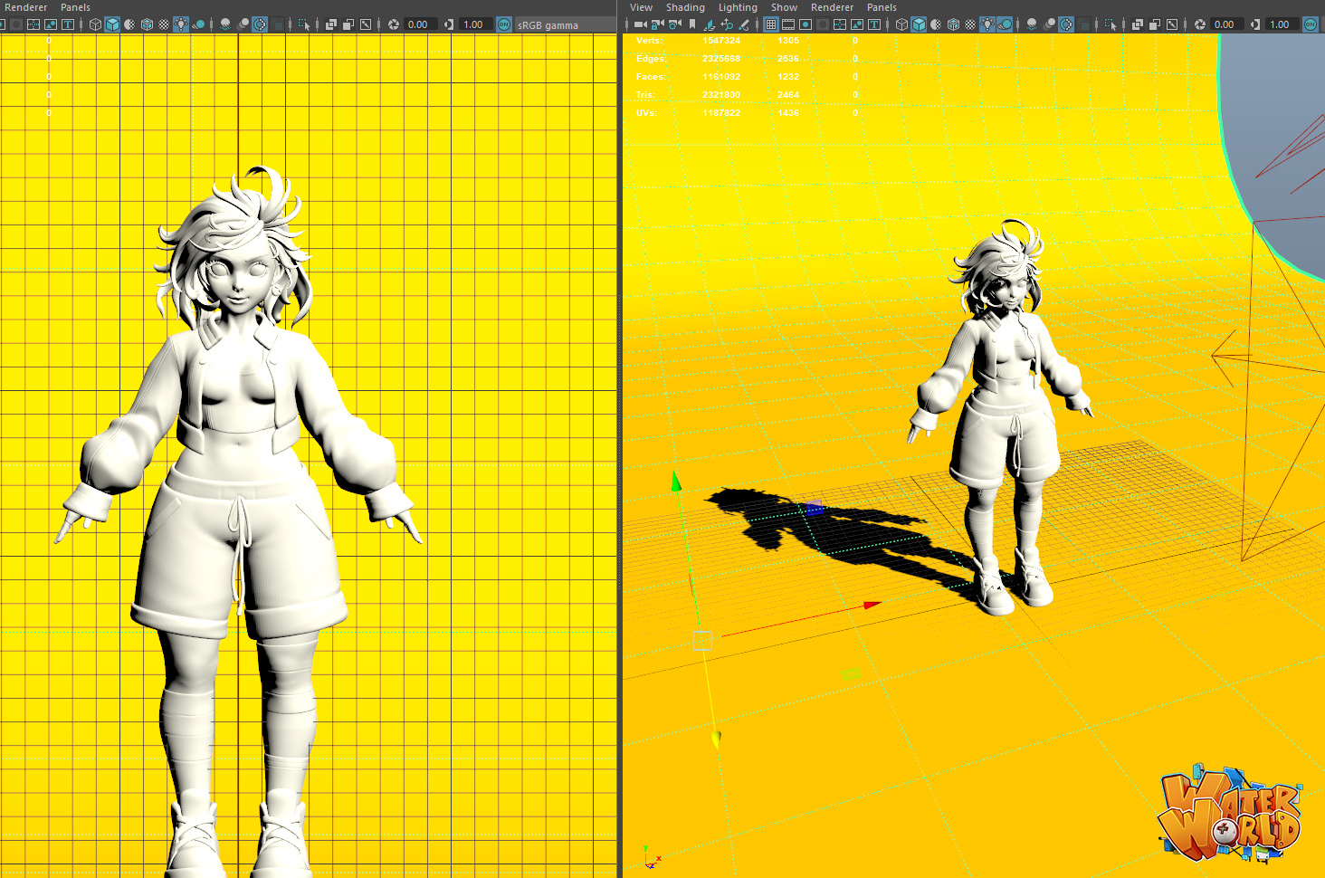Click the gamma 1.00 field in right viewport

point(1279,24)
